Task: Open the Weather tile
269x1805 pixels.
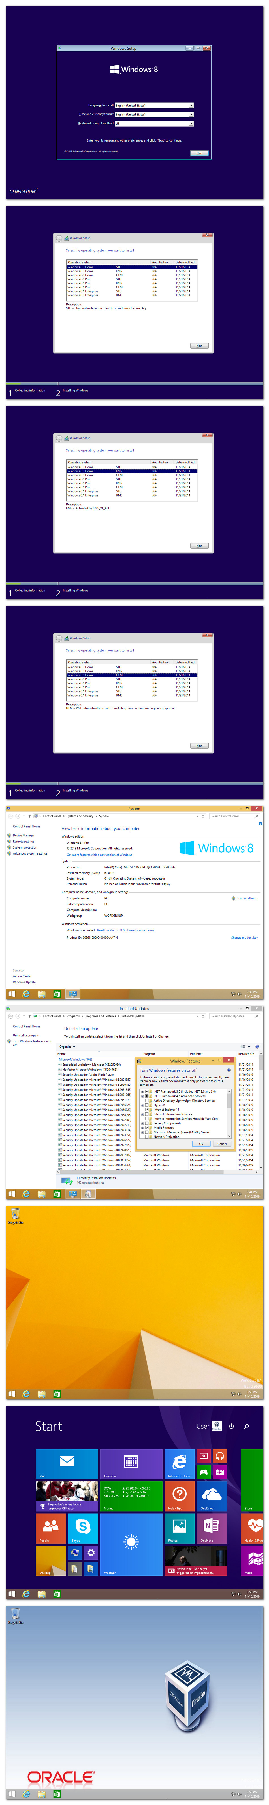Action: pyautogui.click(x=131, y=1544)
